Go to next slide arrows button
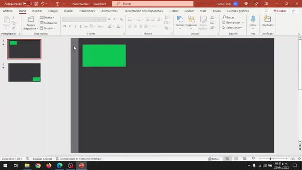 pos(300,149)
